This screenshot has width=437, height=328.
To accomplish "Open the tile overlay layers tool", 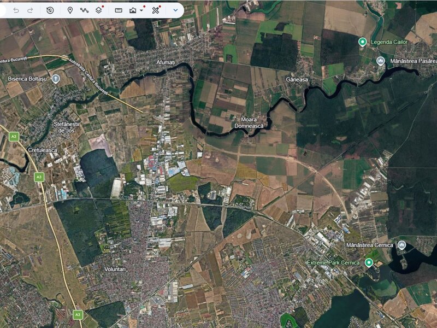I will [x=99, y=10].
